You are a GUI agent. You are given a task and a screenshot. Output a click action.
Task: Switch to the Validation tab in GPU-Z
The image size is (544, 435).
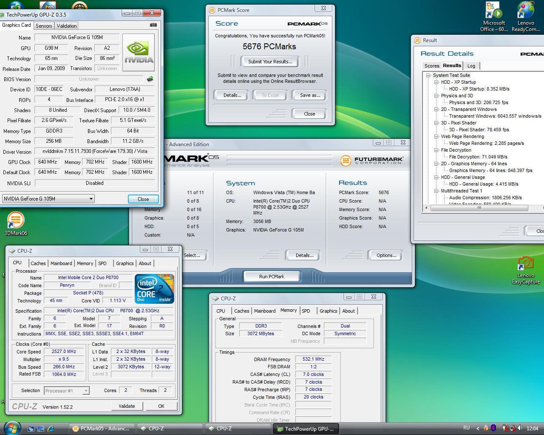(67, 26)
